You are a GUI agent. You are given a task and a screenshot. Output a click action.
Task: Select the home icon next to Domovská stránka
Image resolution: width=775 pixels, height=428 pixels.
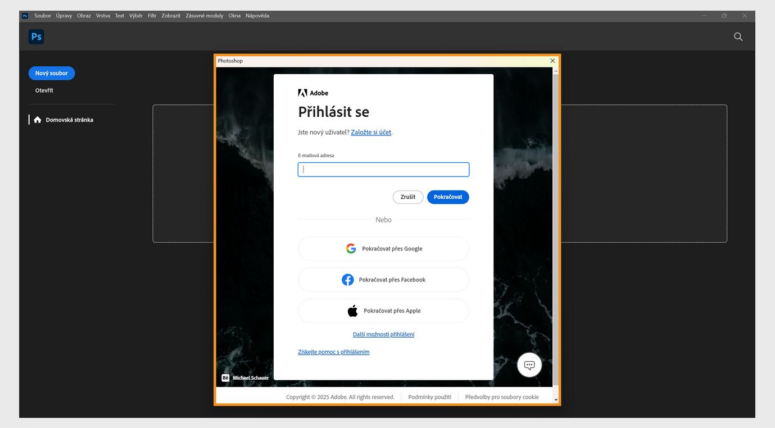pyautogui.click(x=37, y=119)
